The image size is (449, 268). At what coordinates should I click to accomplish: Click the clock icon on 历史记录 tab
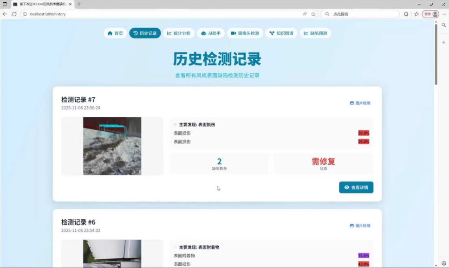point(135,33)
